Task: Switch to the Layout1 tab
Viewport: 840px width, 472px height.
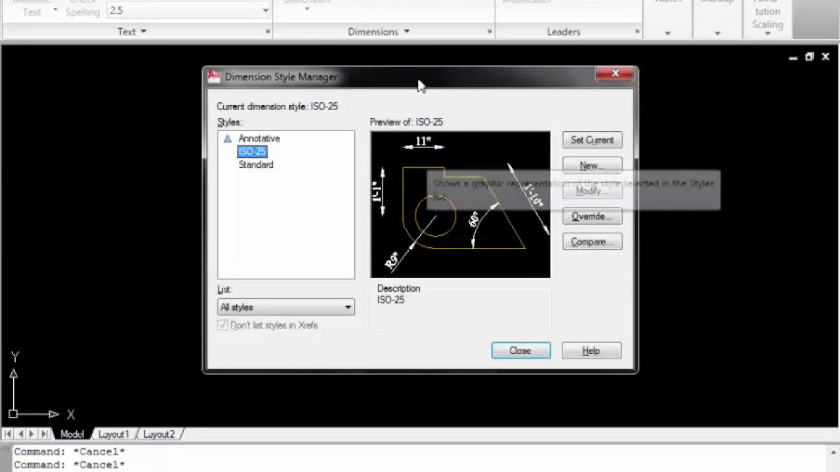Action: tap(114, 434)
